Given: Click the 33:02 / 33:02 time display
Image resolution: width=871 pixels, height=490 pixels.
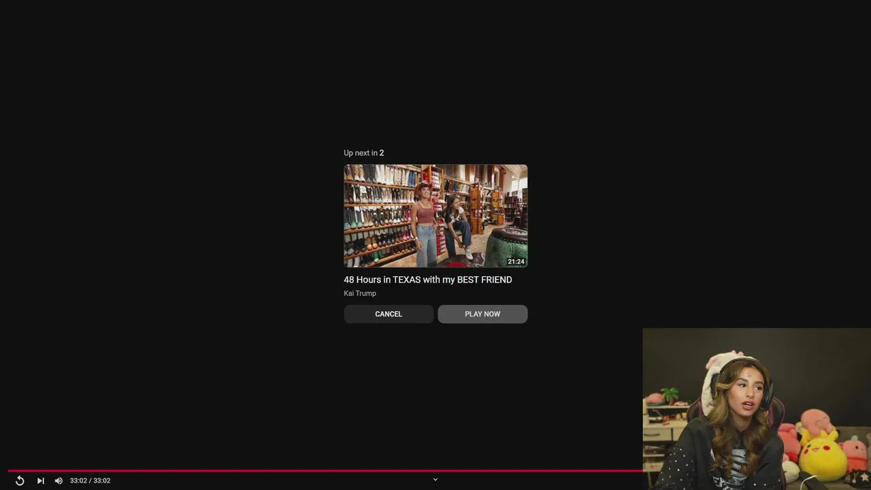Looking at the screenshot, I should 90,480.
